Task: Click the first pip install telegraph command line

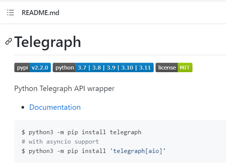Action: click(x=81, y=132)
